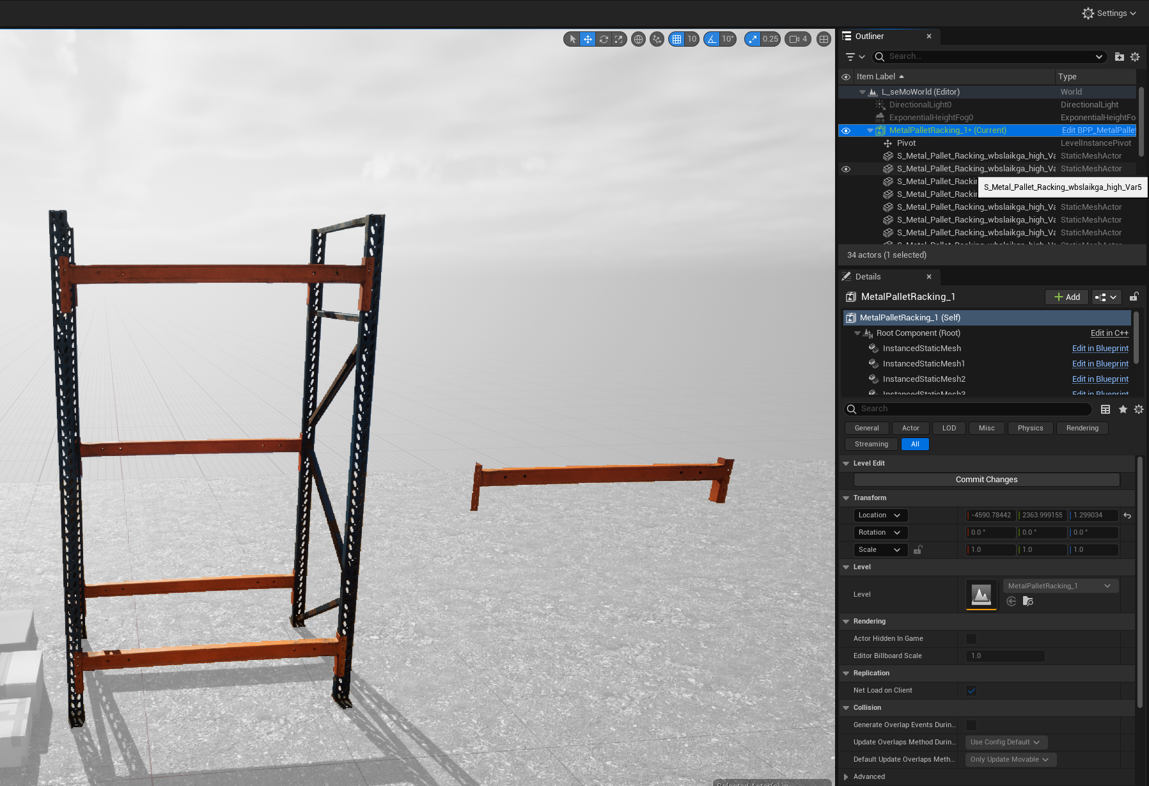Open Level asset dropdown MetalPalletRacking_1
Screen dimensions: 1149x786
click(x=1060, y=586)
